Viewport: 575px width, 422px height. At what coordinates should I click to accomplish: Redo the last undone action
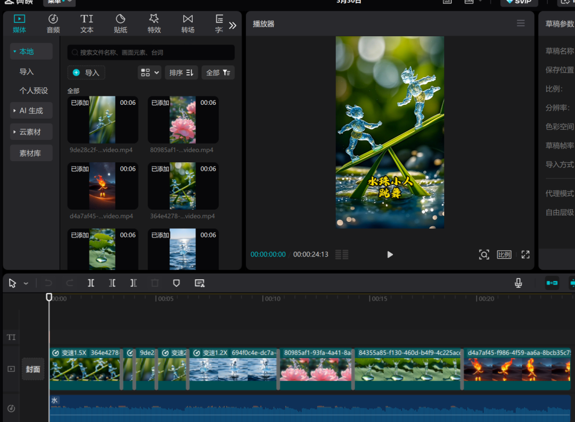pos(70,283)
